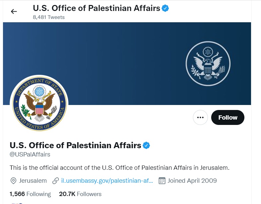Click the verified badge in the top header
The image size is (261, 204).
(165, 8)
